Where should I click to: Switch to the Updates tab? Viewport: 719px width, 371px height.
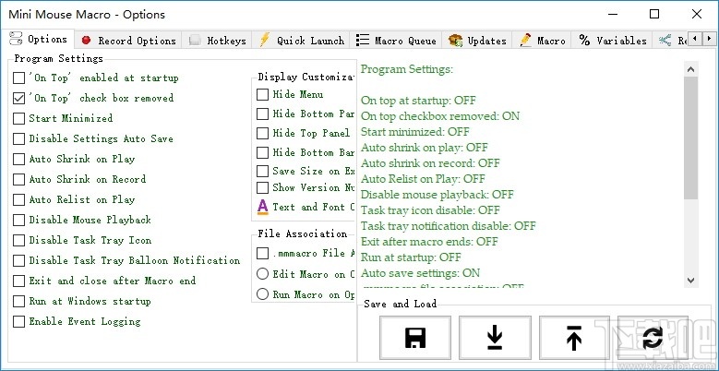point(477,41)
